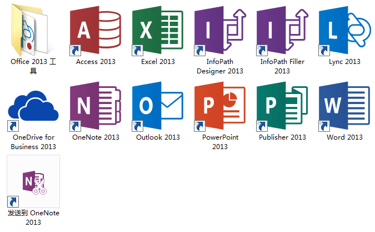
Task: Select the Access 2013 shortcut icon
Action: (95, 31)
